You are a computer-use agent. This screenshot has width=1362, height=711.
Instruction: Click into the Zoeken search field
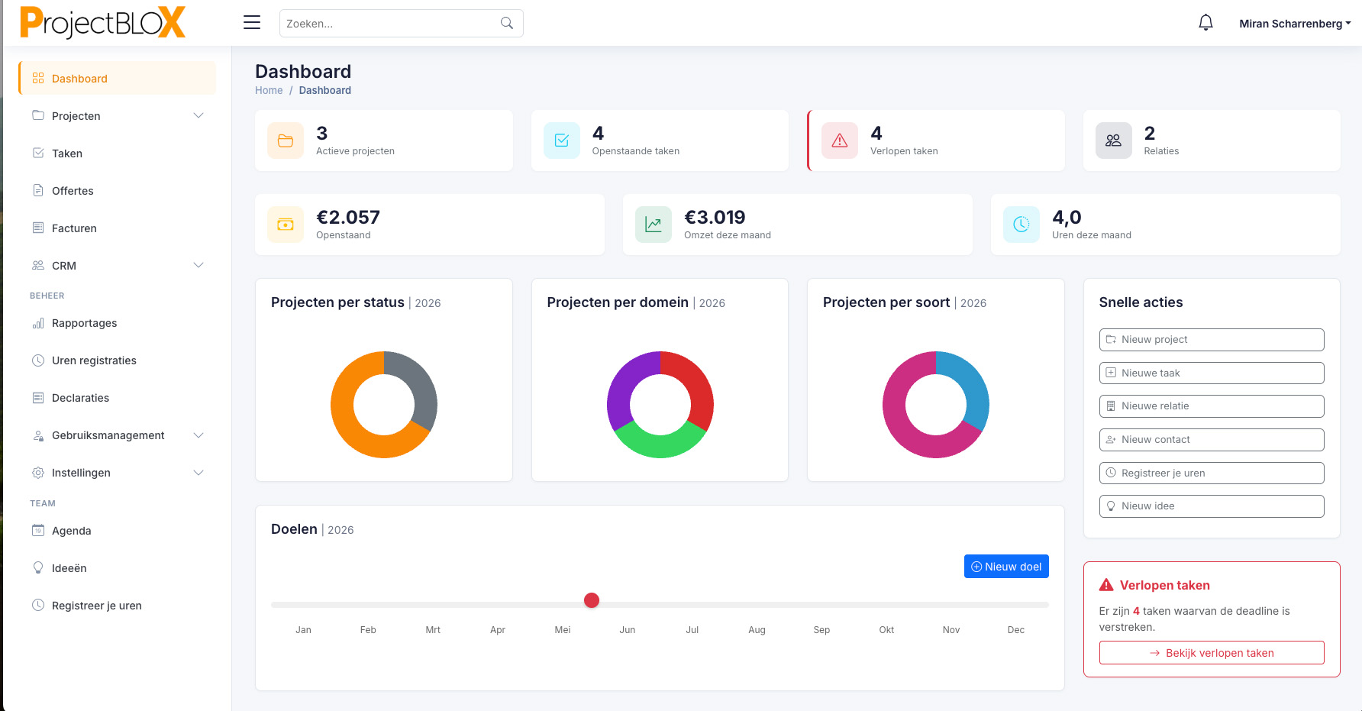pyautogui.click(x=389, y=24)
